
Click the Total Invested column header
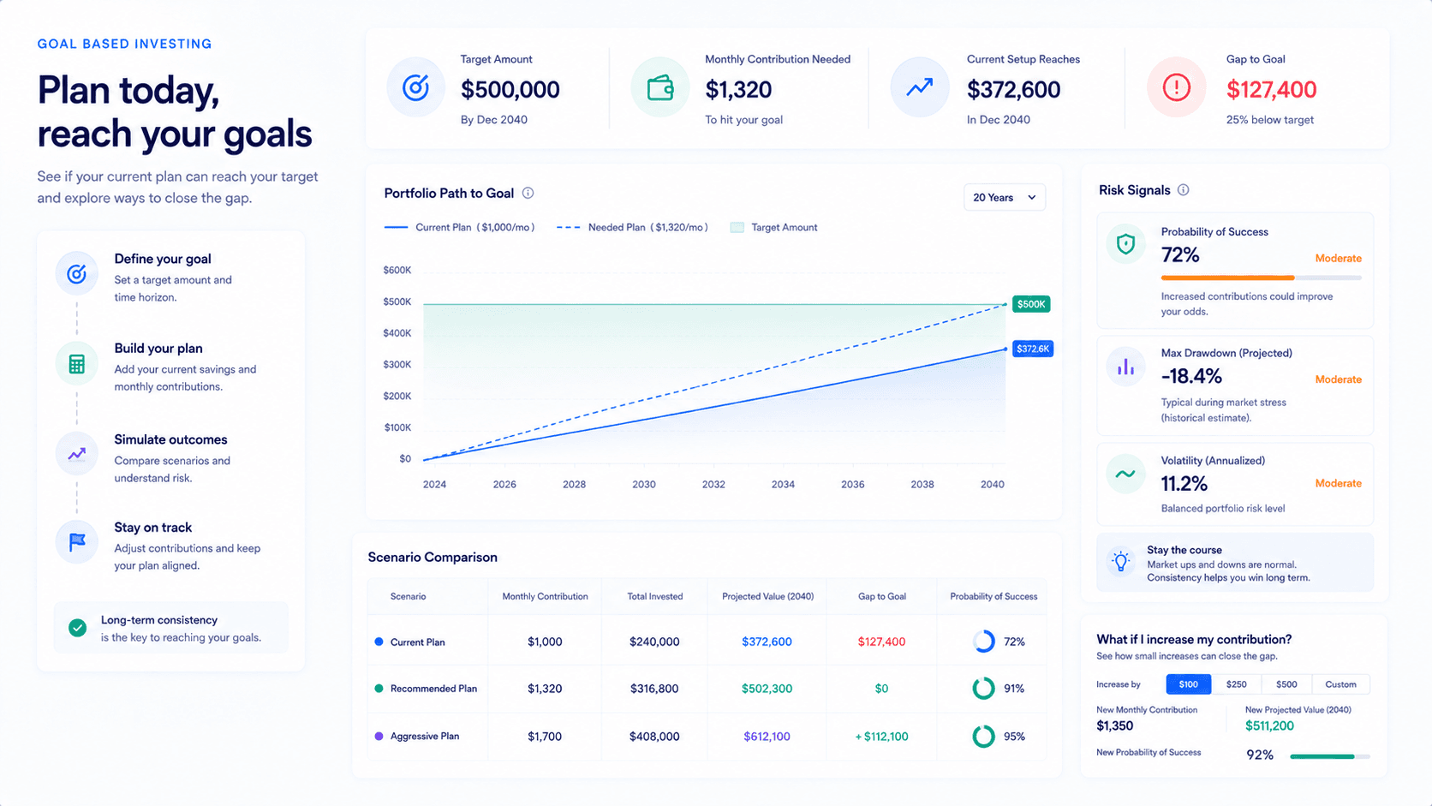655,597
